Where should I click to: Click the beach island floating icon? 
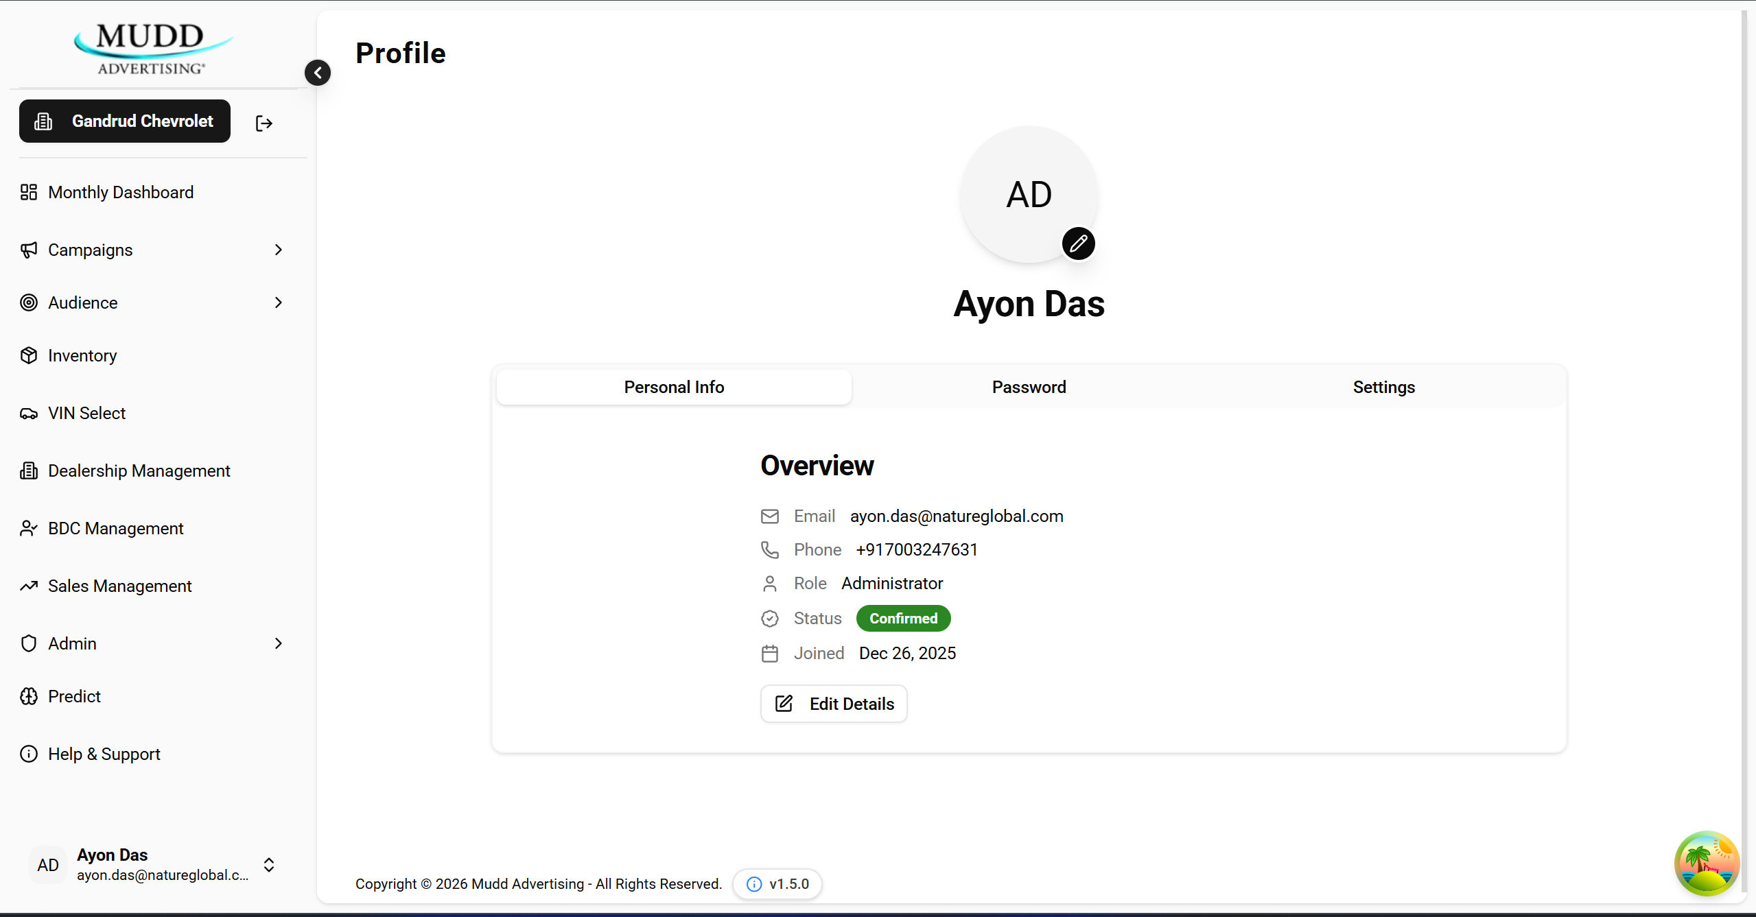click(x=1707, y=864)
